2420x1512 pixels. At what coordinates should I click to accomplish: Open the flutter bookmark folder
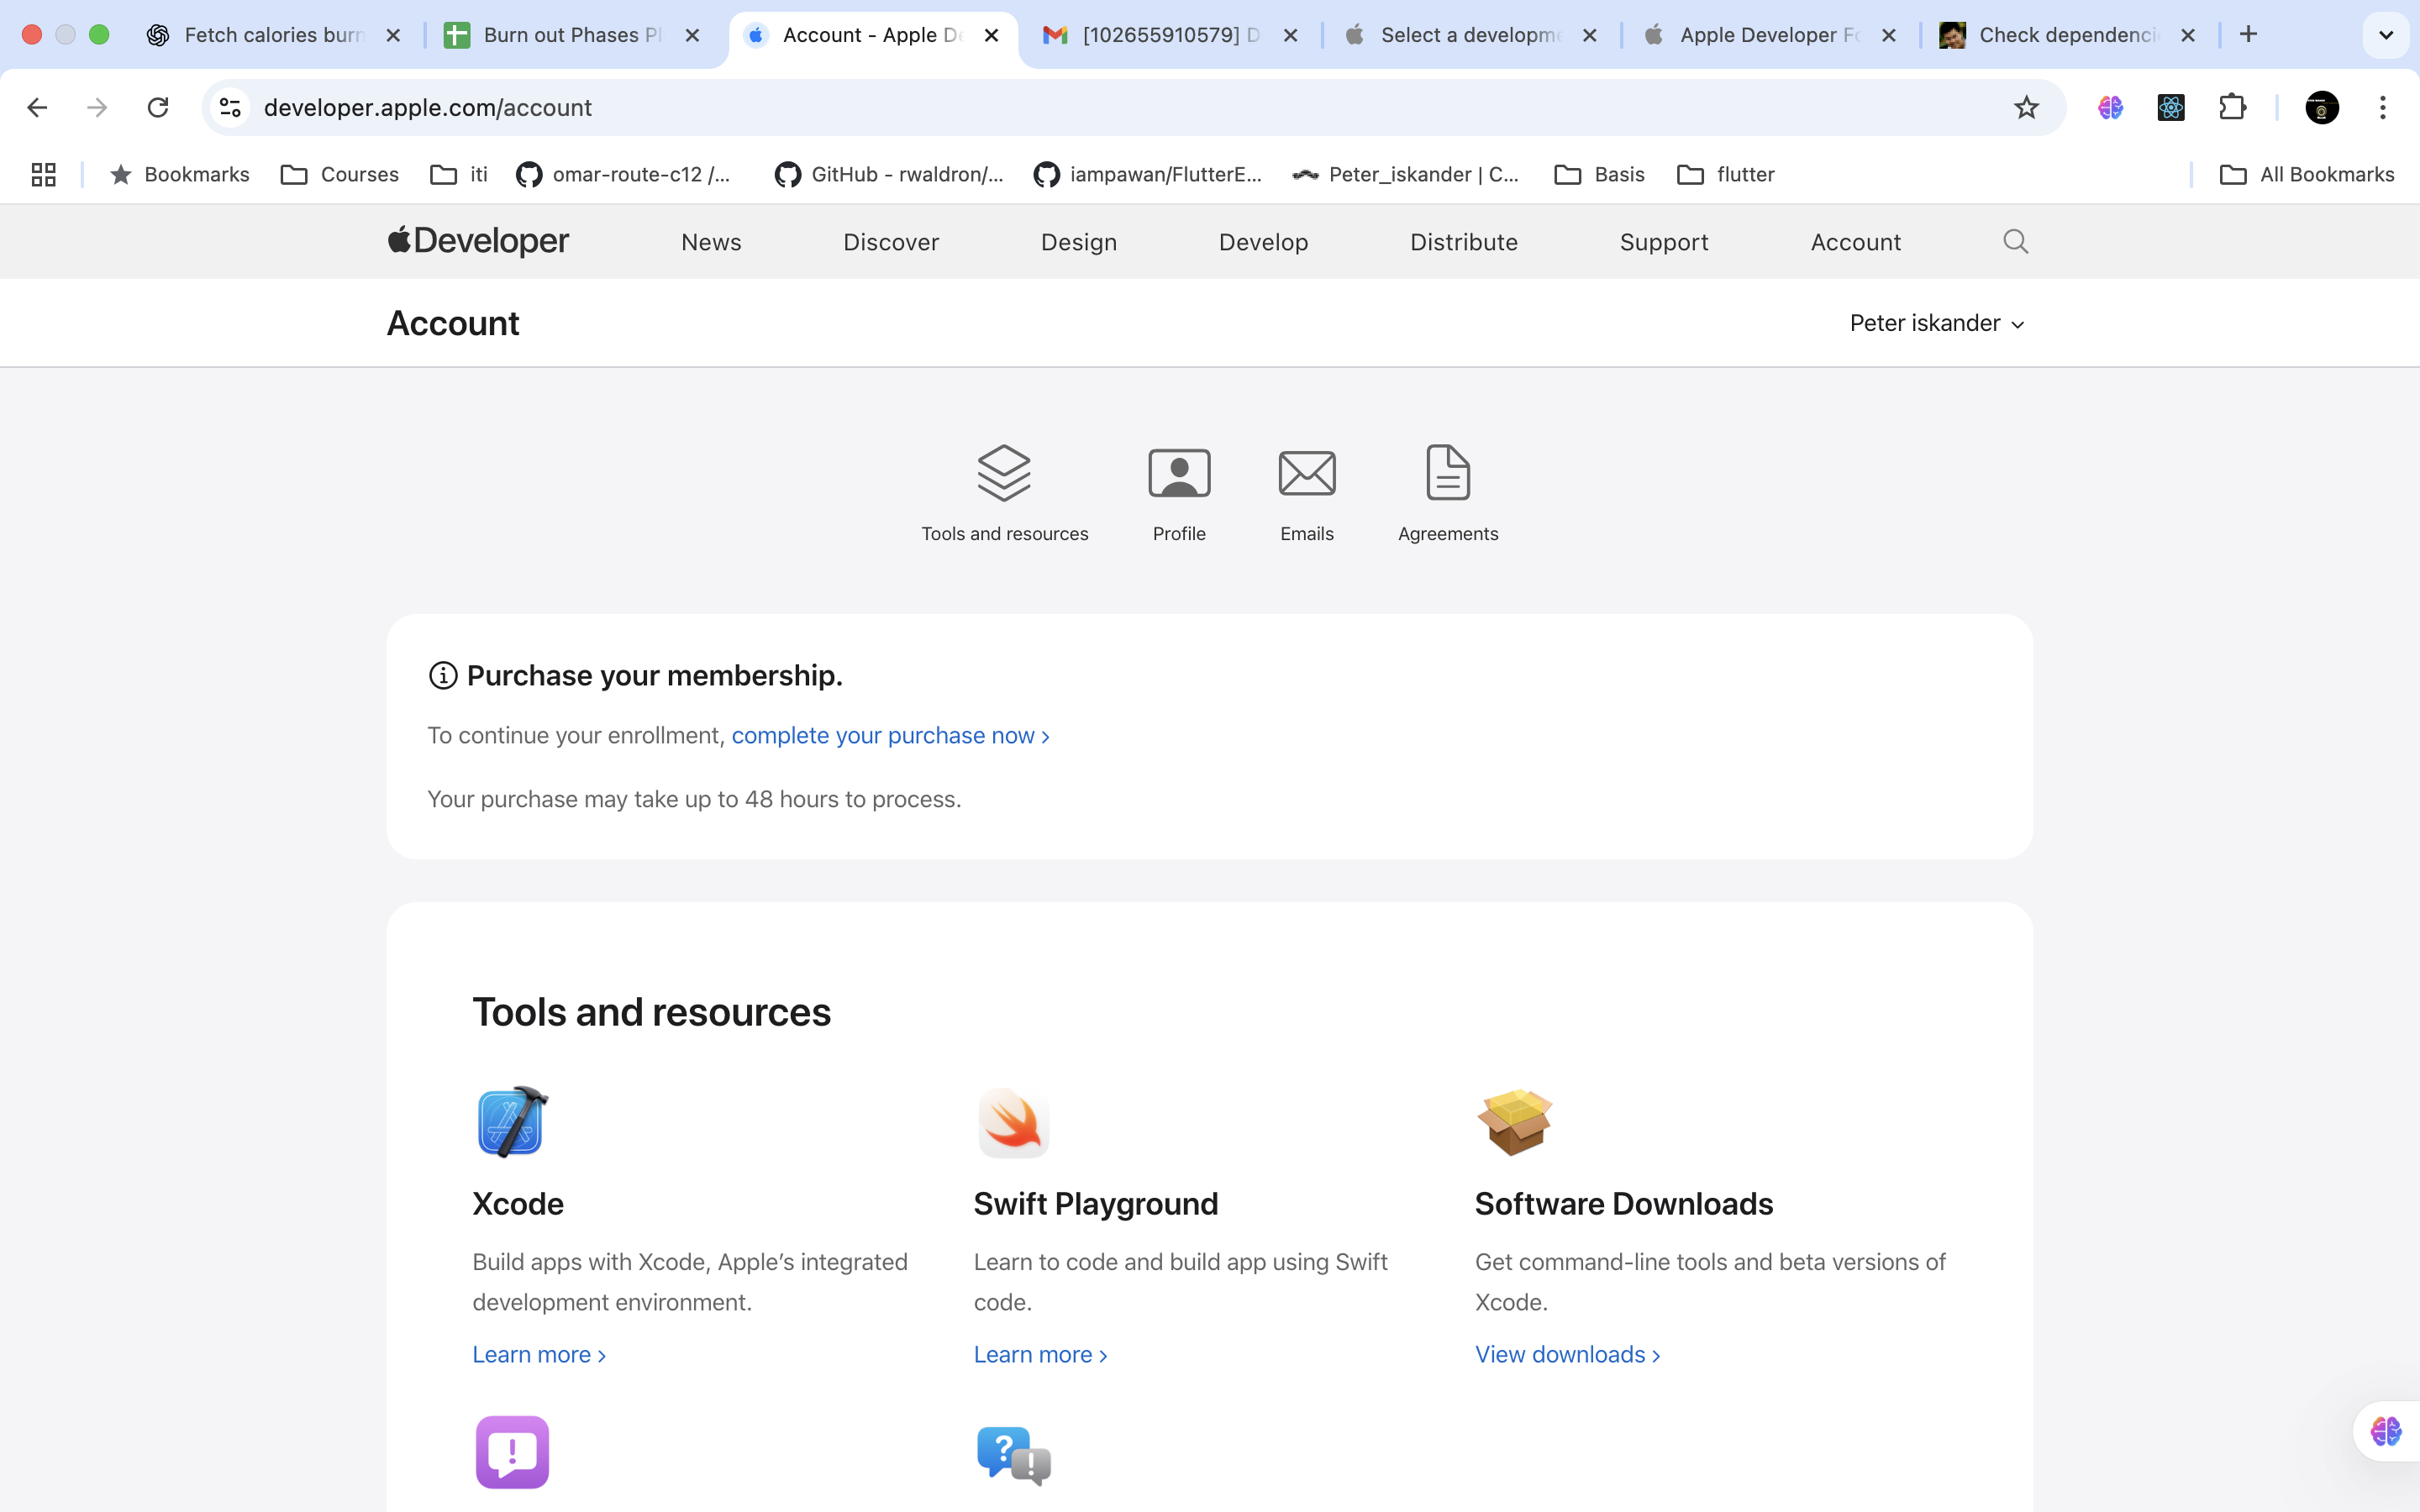pos(1726,175)
